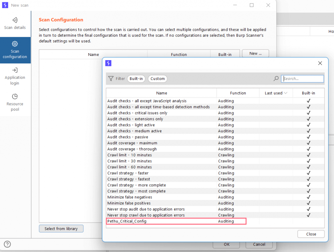Click the Burp logo in library dialog
Screen dimensions: 334x252
click(x=108, y=63)
